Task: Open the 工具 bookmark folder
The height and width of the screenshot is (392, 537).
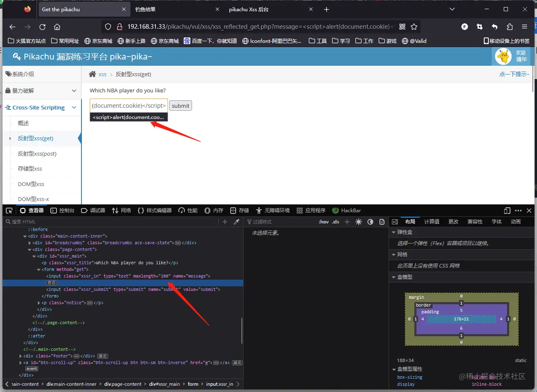Action: [318, 41]
